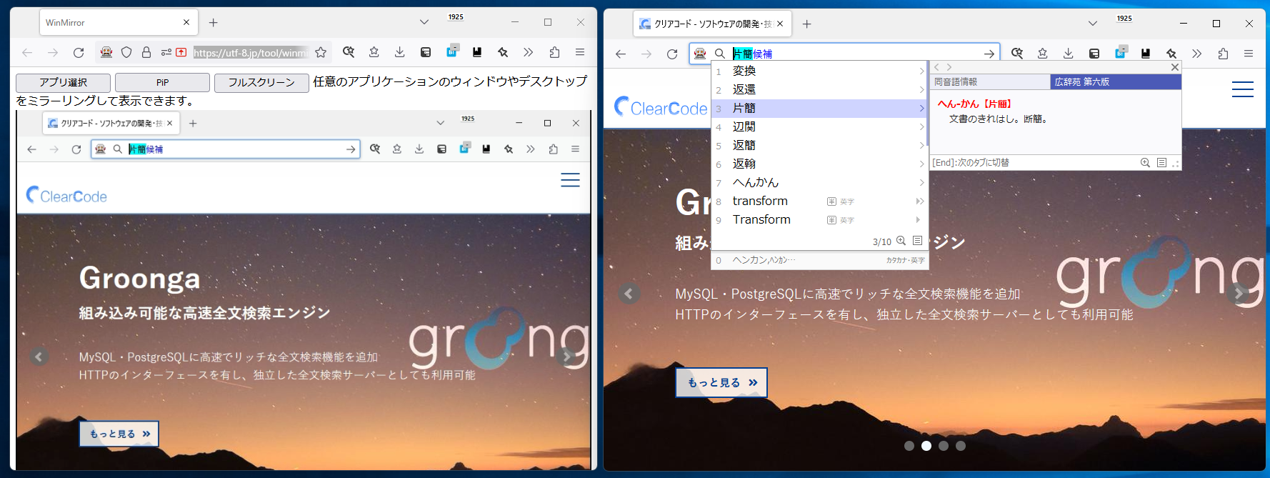Select the 0 ヘンカン katakana row
Image resolution: width=1270 pixels, height=478 pixels.
pos(819,260)
